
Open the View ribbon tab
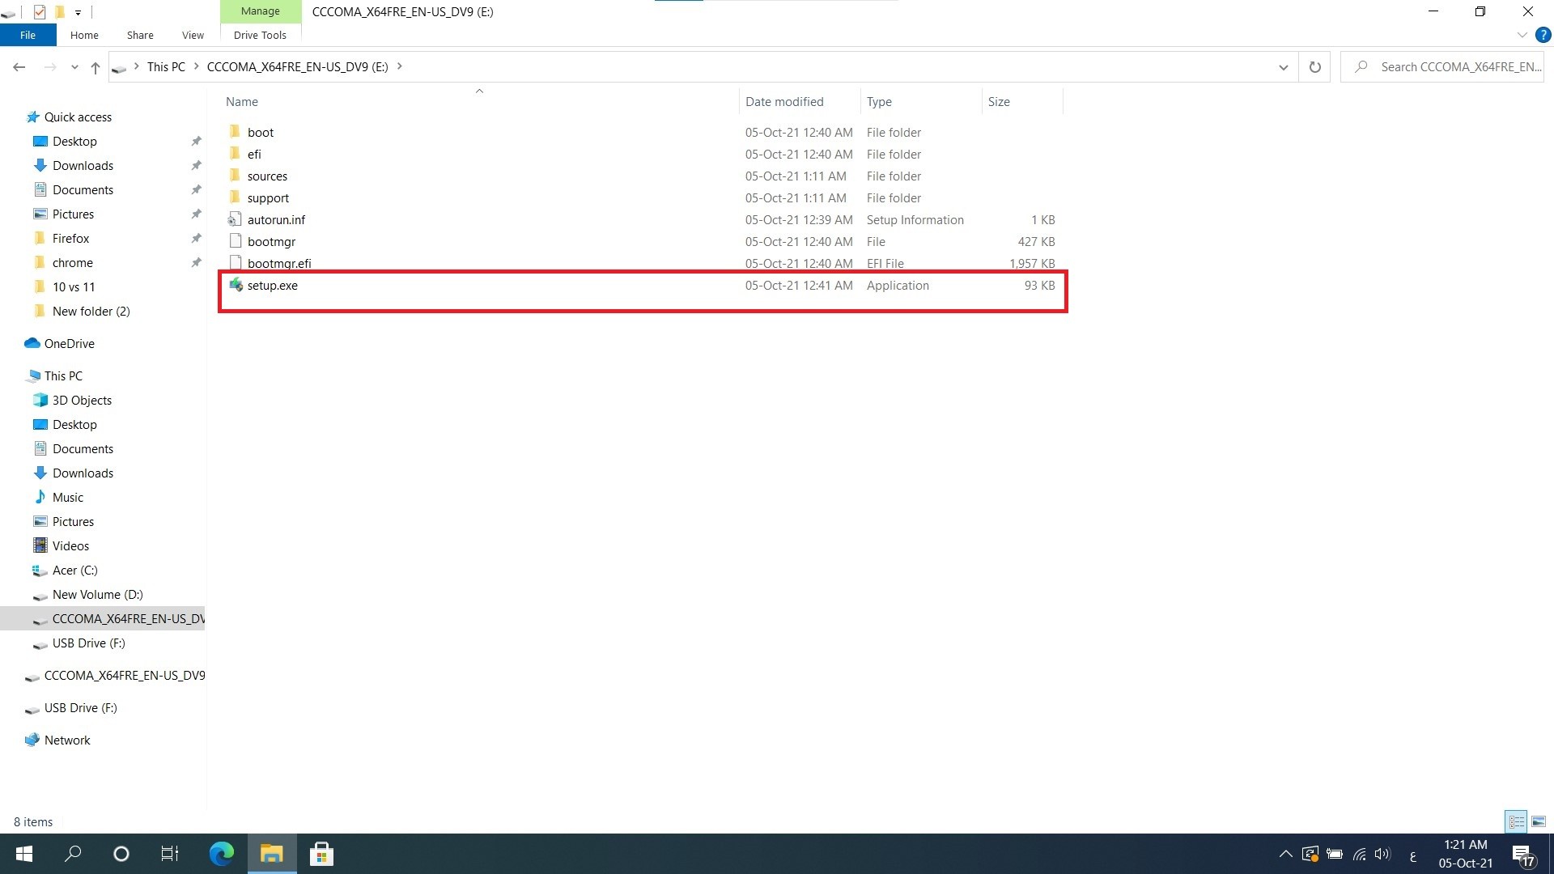(193, 35)
